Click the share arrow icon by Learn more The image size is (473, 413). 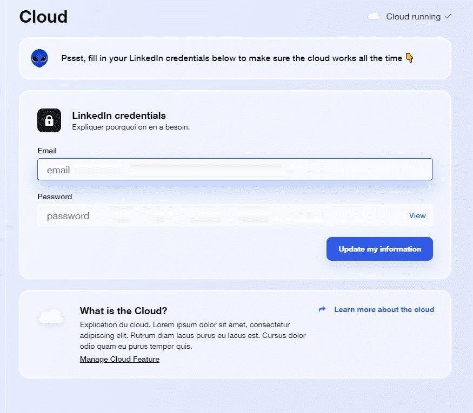(x=322, y=309)
